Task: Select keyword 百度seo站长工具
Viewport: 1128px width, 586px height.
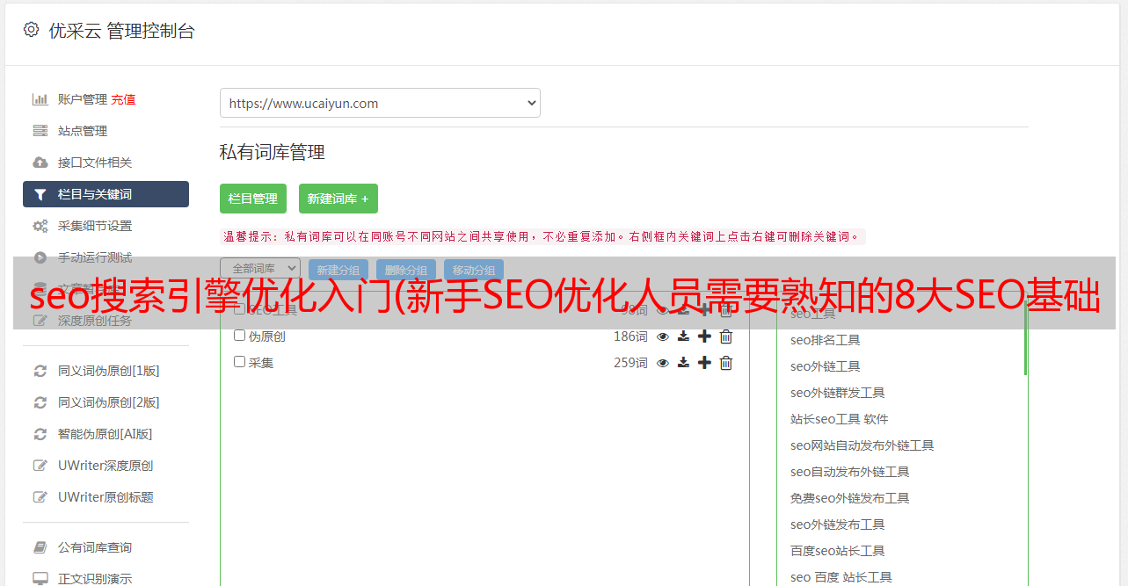Action: (x=838, y=551)
